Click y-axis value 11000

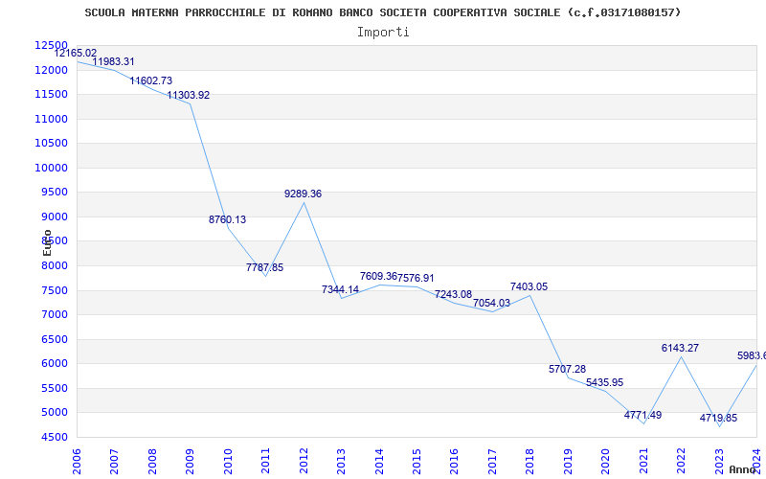pos(51,119)
